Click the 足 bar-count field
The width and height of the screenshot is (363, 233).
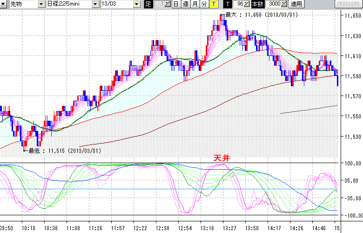click(158, 4)
